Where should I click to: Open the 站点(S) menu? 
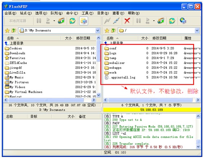[x=26, y=13]
